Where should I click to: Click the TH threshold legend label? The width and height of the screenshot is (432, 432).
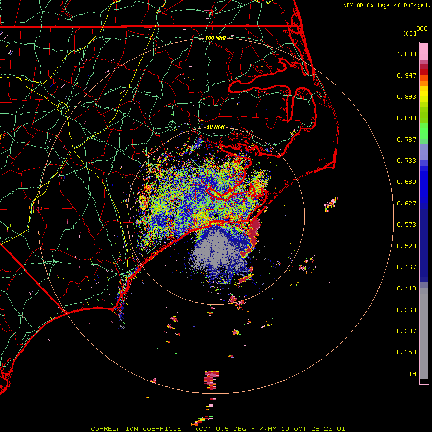pos(412,374)
